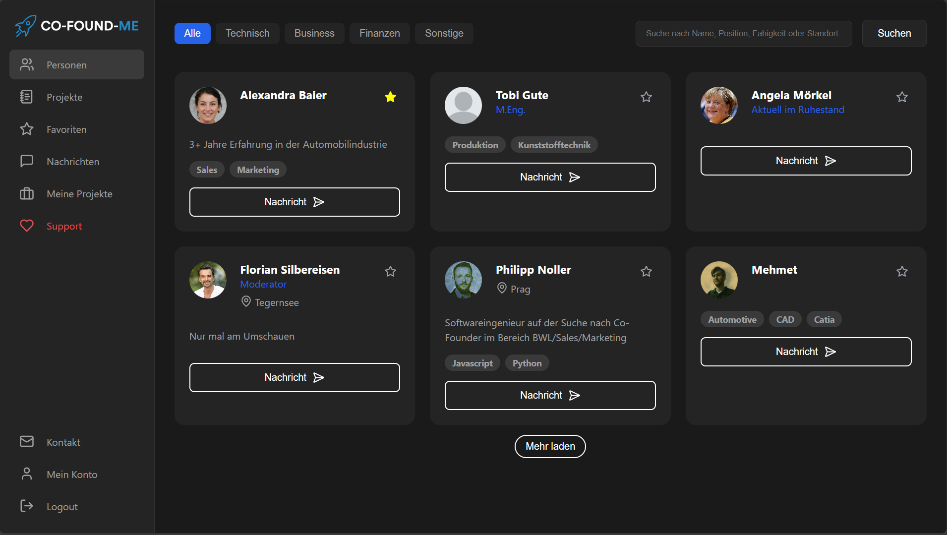947x535 pixels.
Task: Click Florian Silbereisen's profile picture
Action: [208, 280]
